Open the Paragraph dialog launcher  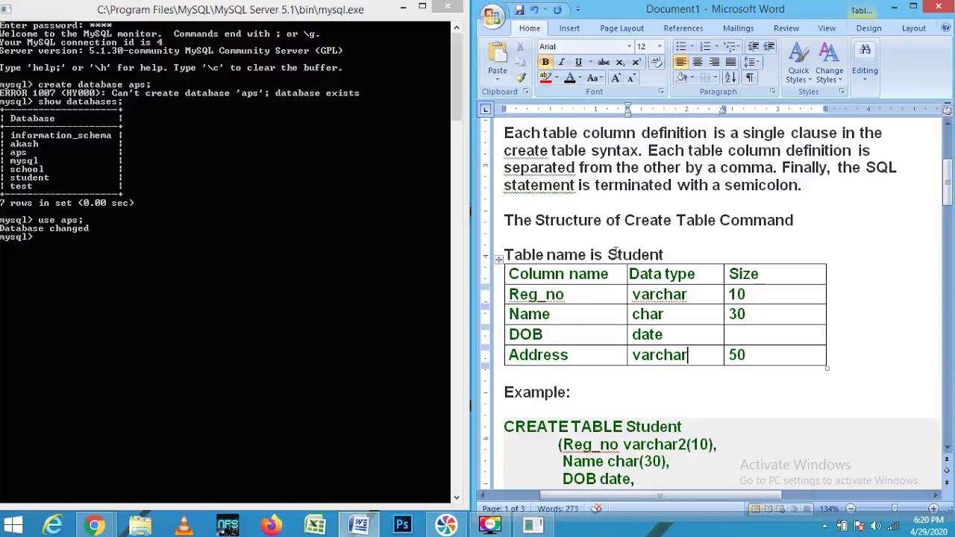(x=772, y=91)
